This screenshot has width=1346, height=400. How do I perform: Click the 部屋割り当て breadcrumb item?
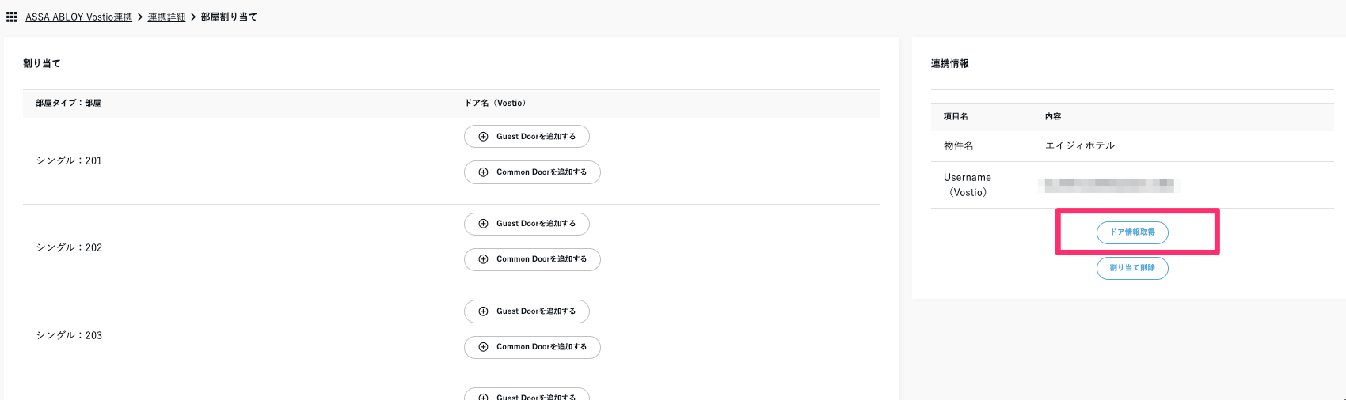pos(229,17)
